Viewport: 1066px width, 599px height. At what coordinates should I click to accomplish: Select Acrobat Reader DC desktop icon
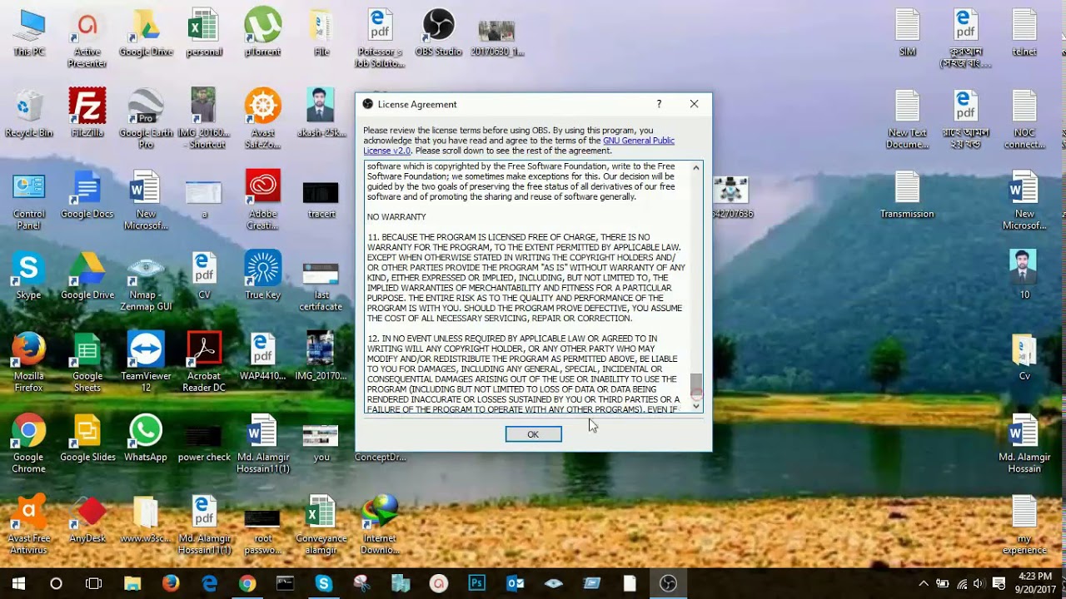point(204,363)
